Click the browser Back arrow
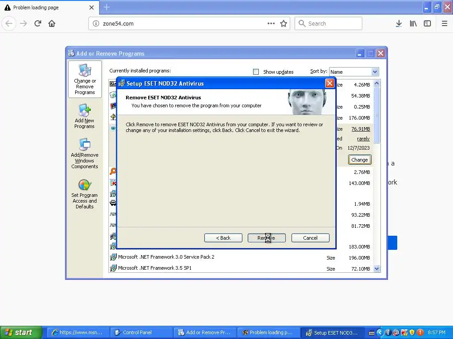This screenshot has height=339, width=453. coord(9,23)
